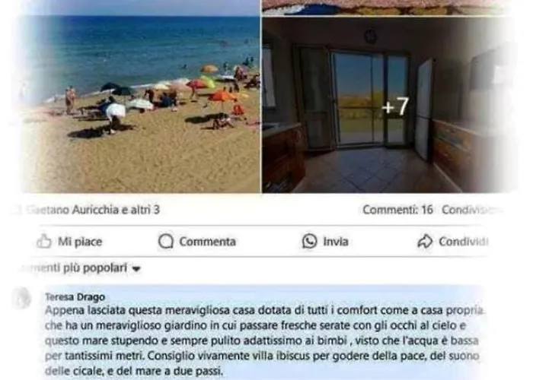The width and height of the screenshot is (533, 380).
Task: View who reacted: Gaetano Auricchia e altri 3
Action: click(92, 210)
